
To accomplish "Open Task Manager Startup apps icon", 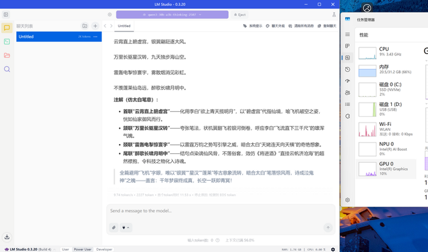I will click(x=348, y=81).
